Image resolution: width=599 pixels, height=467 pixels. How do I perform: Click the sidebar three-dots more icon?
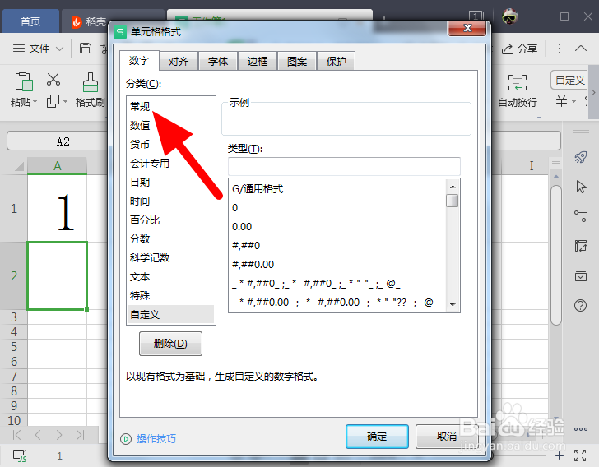coord(581,429)
